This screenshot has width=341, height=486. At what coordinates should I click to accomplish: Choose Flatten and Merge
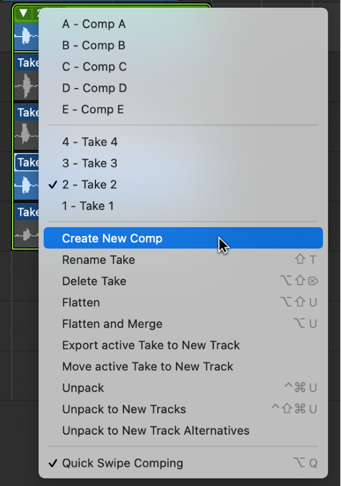click(x=112, y=324)
